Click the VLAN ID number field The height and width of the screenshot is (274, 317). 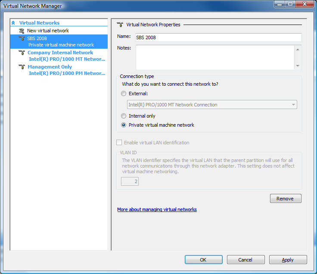130,181
